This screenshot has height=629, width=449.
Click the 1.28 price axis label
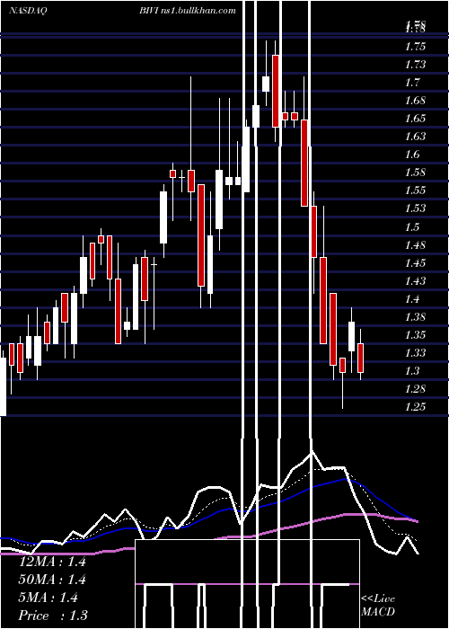(415, 389)
